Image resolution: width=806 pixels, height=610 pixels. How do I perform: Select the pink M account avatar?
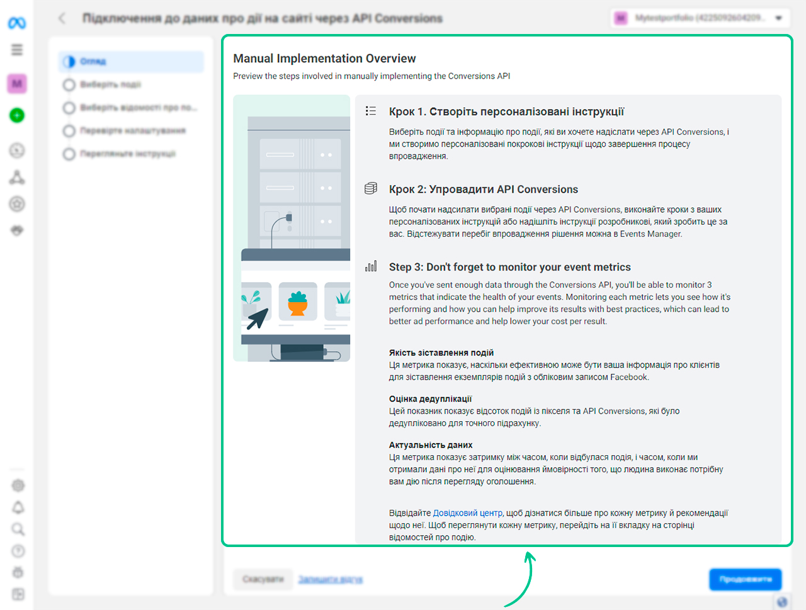point(17,84)
